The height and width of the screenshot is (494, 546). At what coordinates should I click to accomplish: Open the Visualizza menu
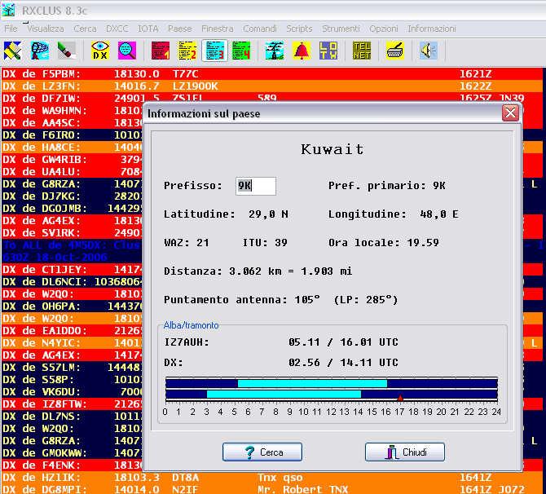[46, 29]
